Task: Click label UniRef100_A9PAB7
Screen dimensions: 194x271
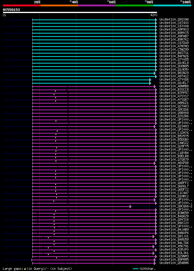Action: click(x=174, y=36)
